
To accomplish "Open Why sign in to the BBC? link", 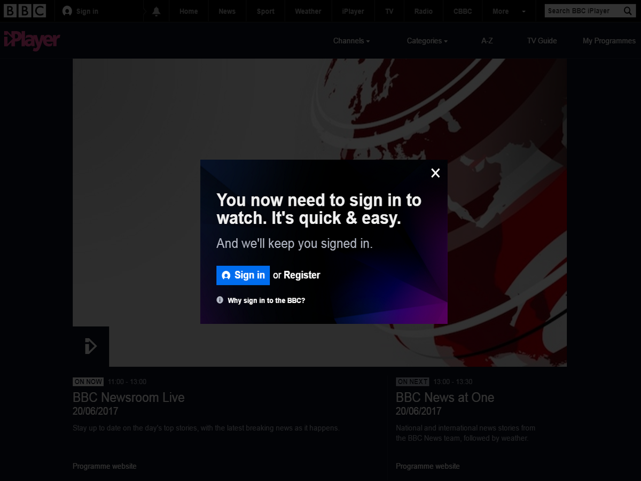I will tap(266, 300).
